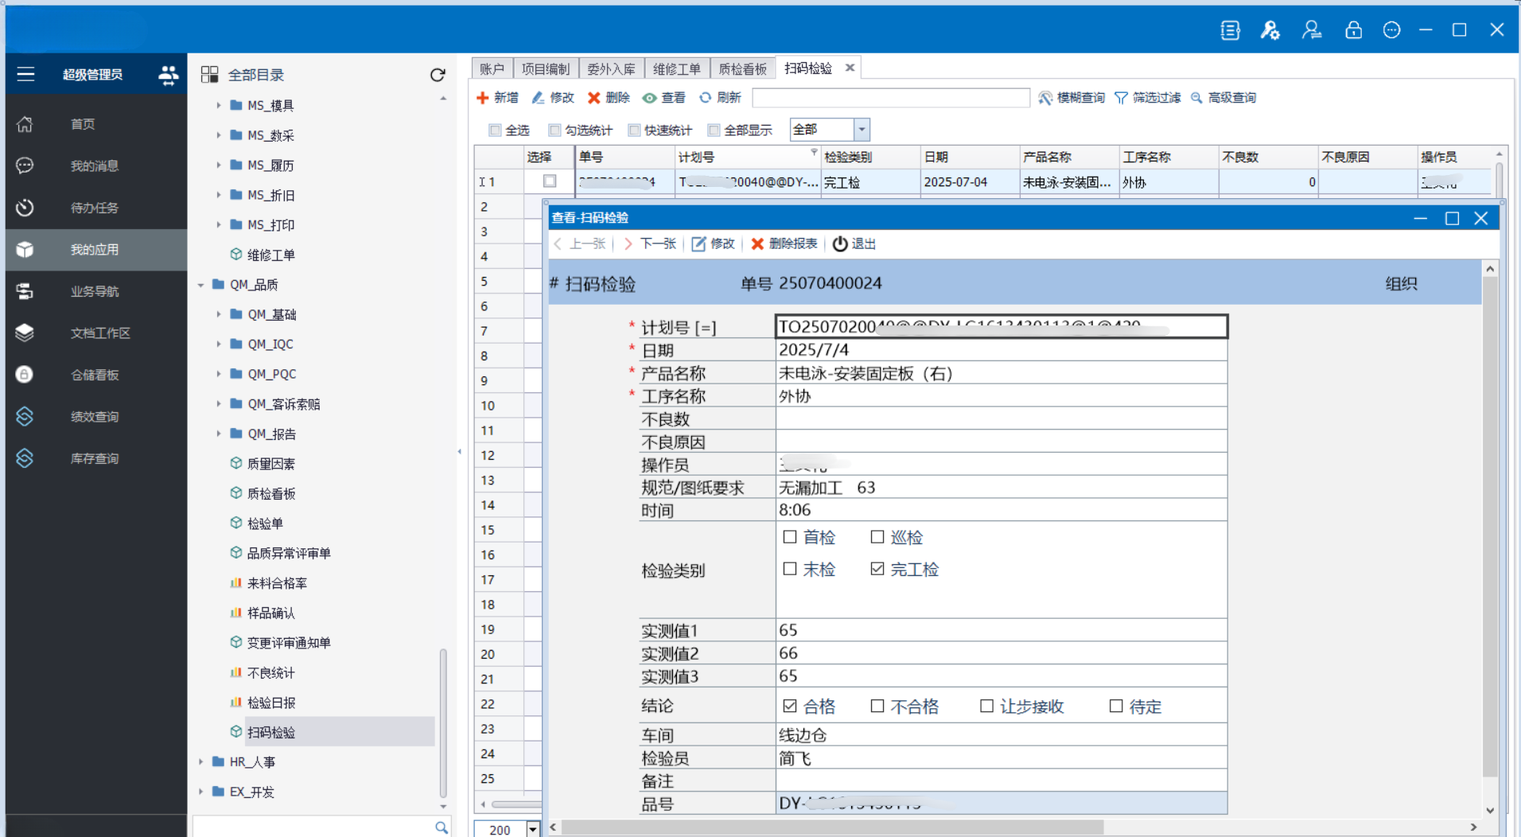Click the search magnifier below directory tree
1521x837 pixels.
[442, 827]
